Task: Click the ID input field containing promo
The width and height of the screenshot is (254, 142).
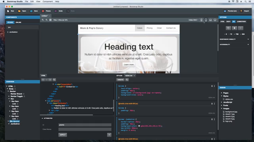Action: click(x=85, y=125)
